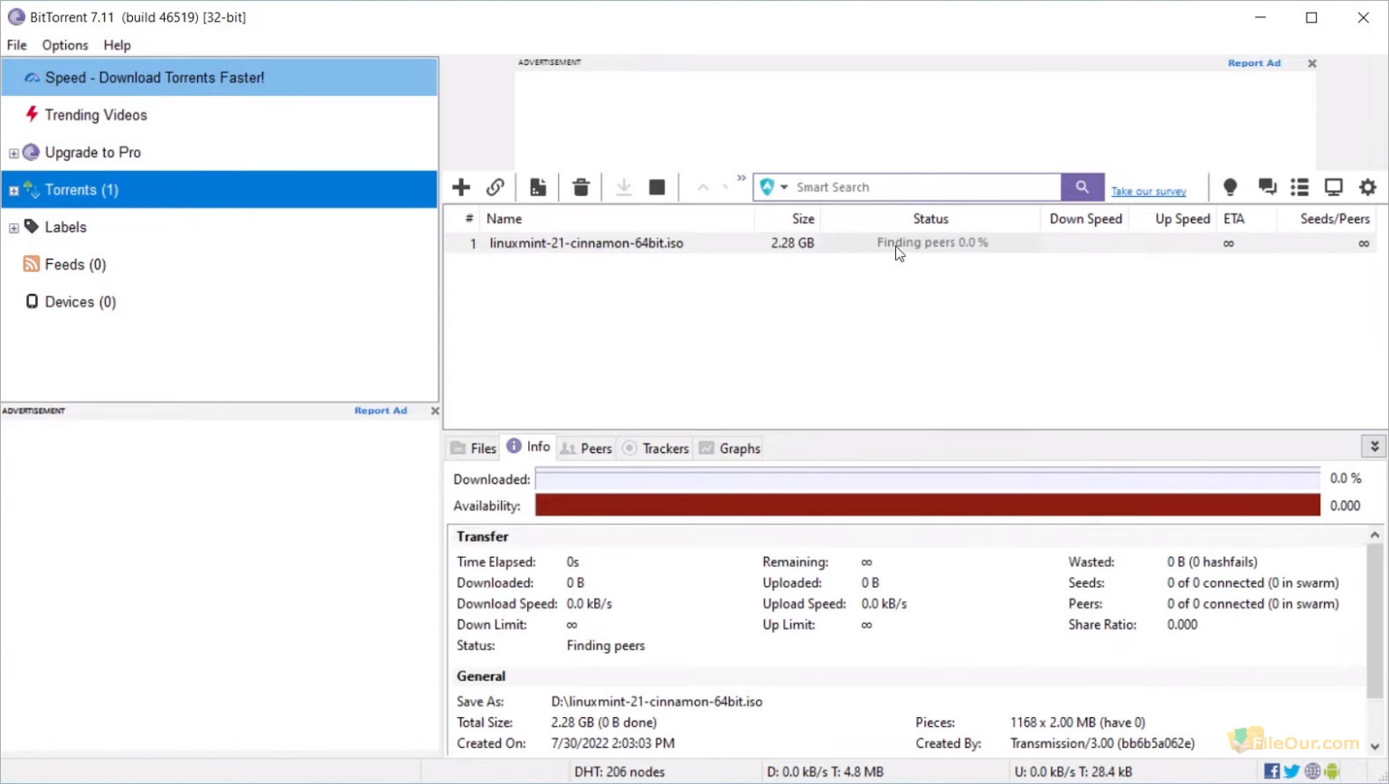Open the Smart Search engine dropdown
This screenshot has width=1389, height=784.
(x=783, y=187)
